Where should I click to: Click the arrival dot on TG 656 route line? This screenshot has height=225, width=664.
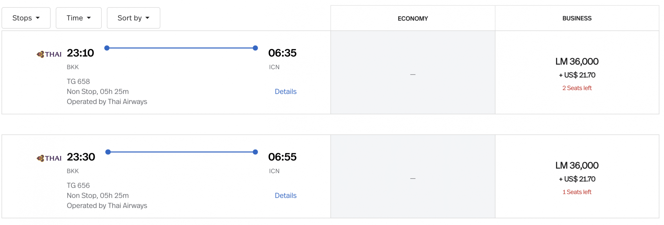pos(255,152)
